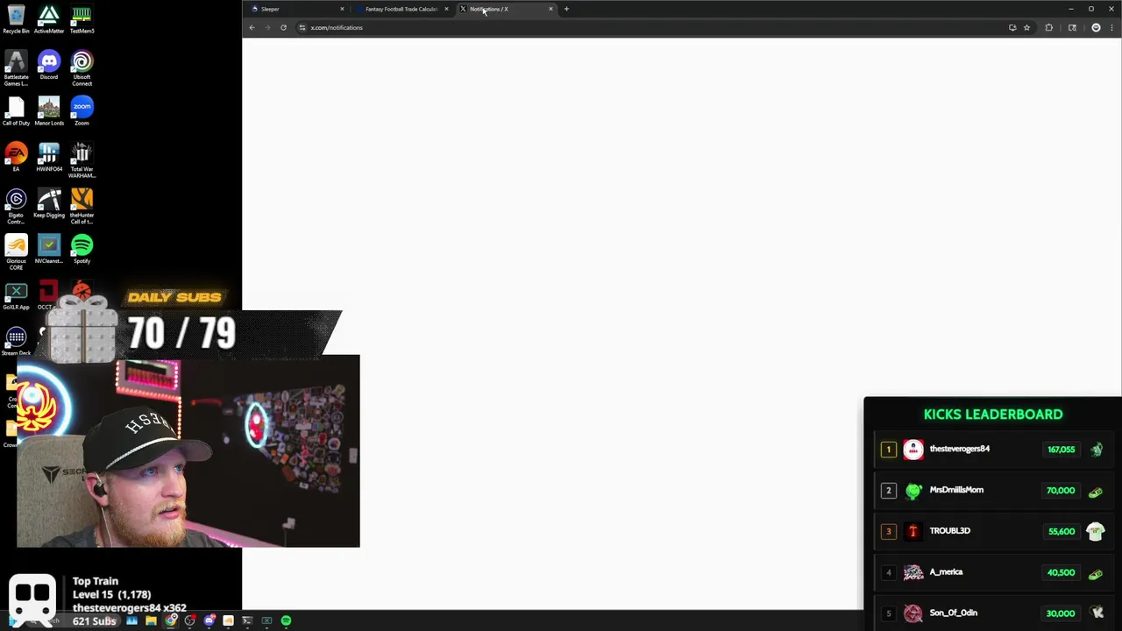The image size is (1122, 631).
Task: Launch Discord from the desktop icon
Action: tap(49, 66)
